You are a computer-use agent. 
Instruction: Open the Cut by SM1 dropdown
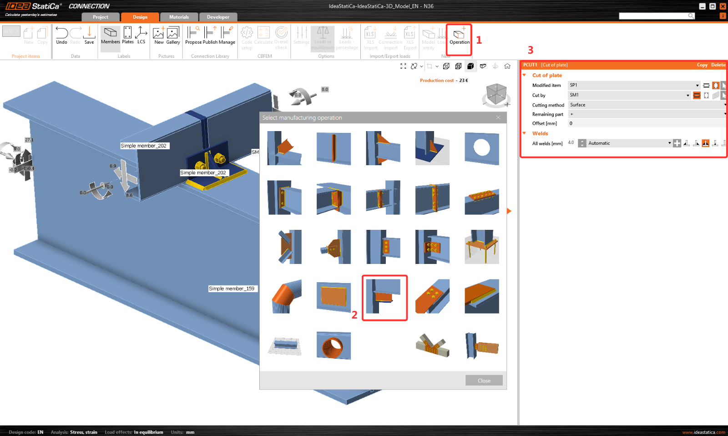coord(688,96)
